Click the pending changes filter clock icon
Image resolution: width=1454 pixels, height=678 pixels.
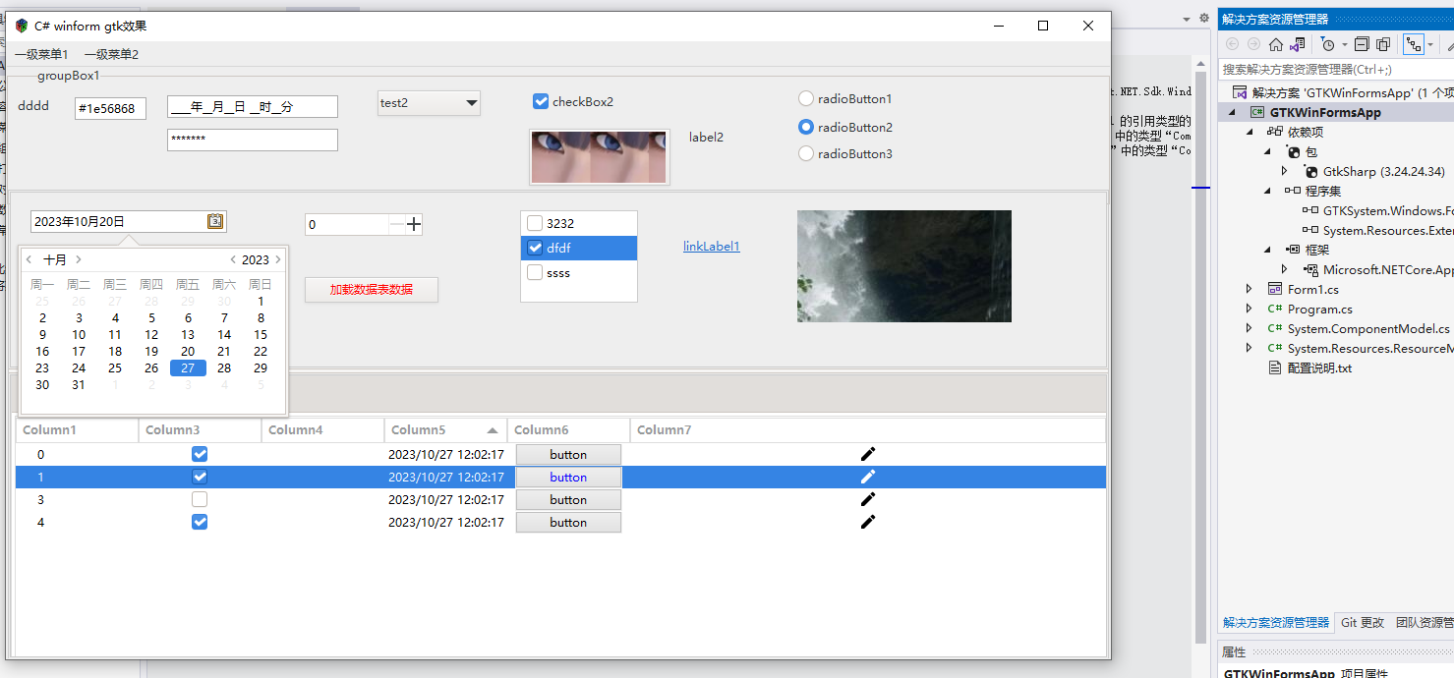(1328, 44)
